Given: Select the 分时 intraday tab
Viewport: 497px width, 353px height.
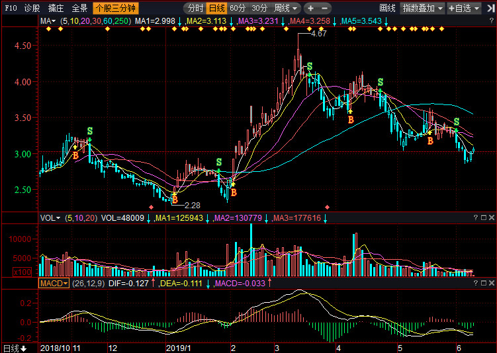Looking at the screenshot, I should (x=195, y=8).
